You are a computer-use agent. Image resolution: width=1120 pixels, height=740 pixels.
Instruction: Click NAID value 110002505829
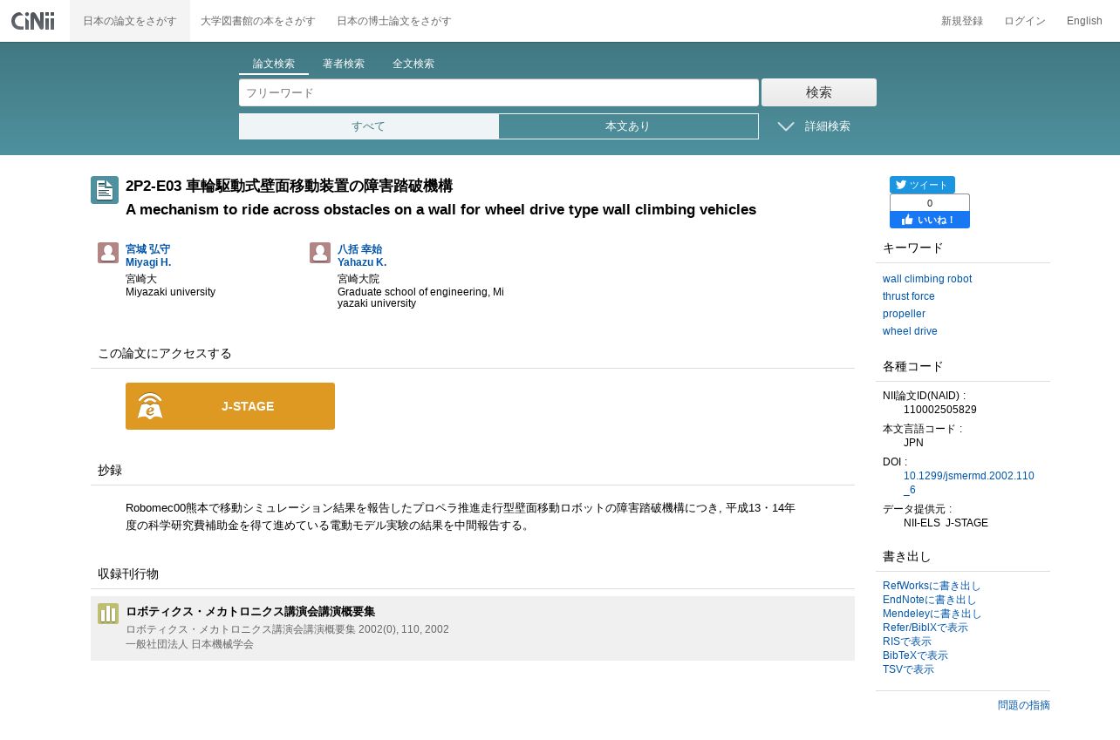tap(940, 410)
